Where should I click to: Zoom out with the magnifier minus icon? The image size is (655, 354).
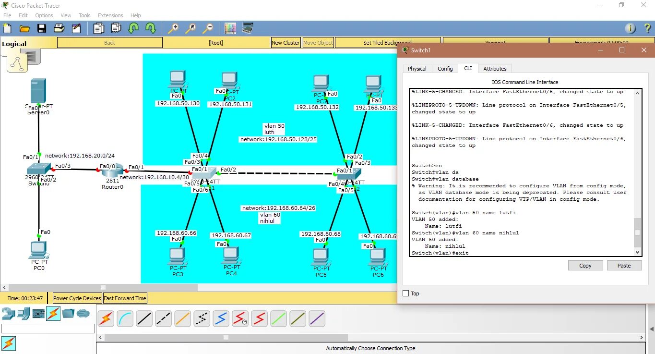point(208,28)
